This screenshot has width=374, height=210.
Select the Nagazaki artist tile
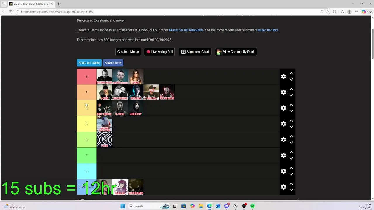(136, 92)
